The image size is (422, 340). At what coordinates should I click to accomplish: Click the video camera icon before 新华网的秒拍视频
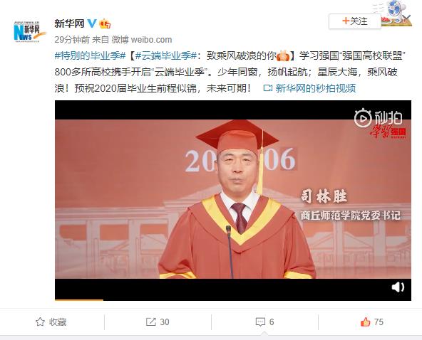point(268,88)
